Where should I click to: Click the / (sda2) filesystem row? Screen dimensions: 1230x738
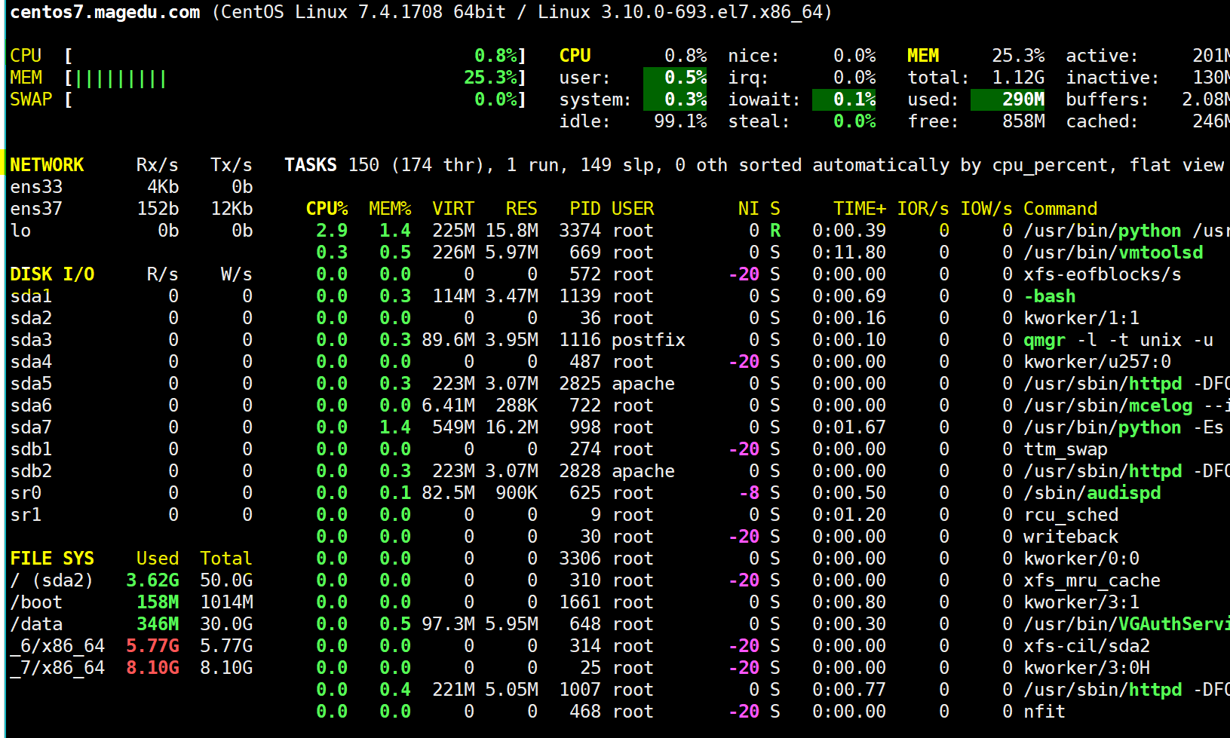point(131,580)
